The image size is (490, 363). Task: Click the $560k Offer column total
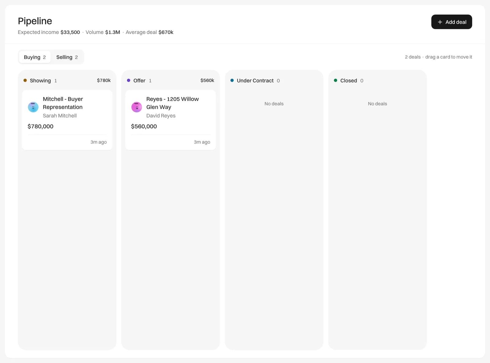point(207,80)
